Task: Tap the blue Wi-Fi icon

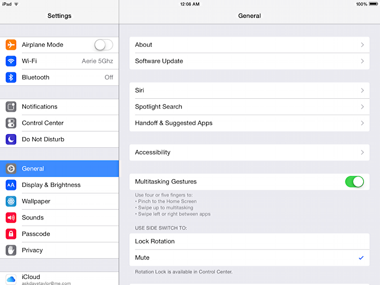Action: pyautogui.click(x=11, y=61)
